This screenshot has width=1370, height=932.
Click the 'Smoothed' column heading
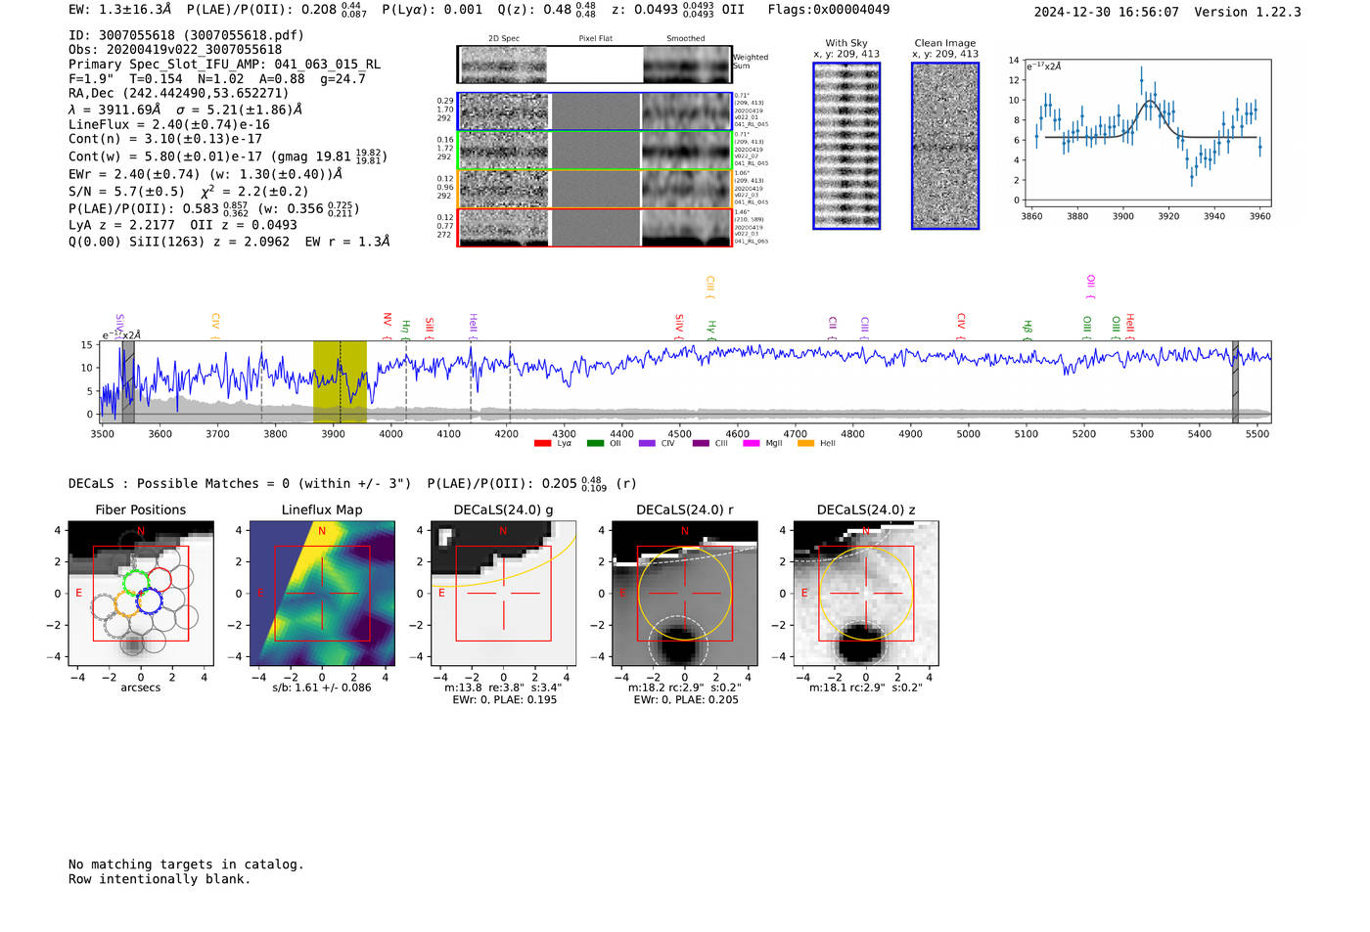[685, 39]
